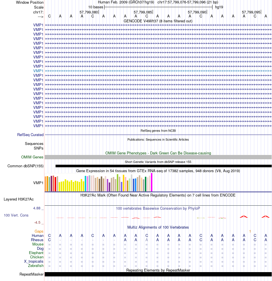The height and width of the screenshot is (281, 272).
Task: Open the 'Publications: Sequences in Scientific Articles' title
Action: [158, 139]
